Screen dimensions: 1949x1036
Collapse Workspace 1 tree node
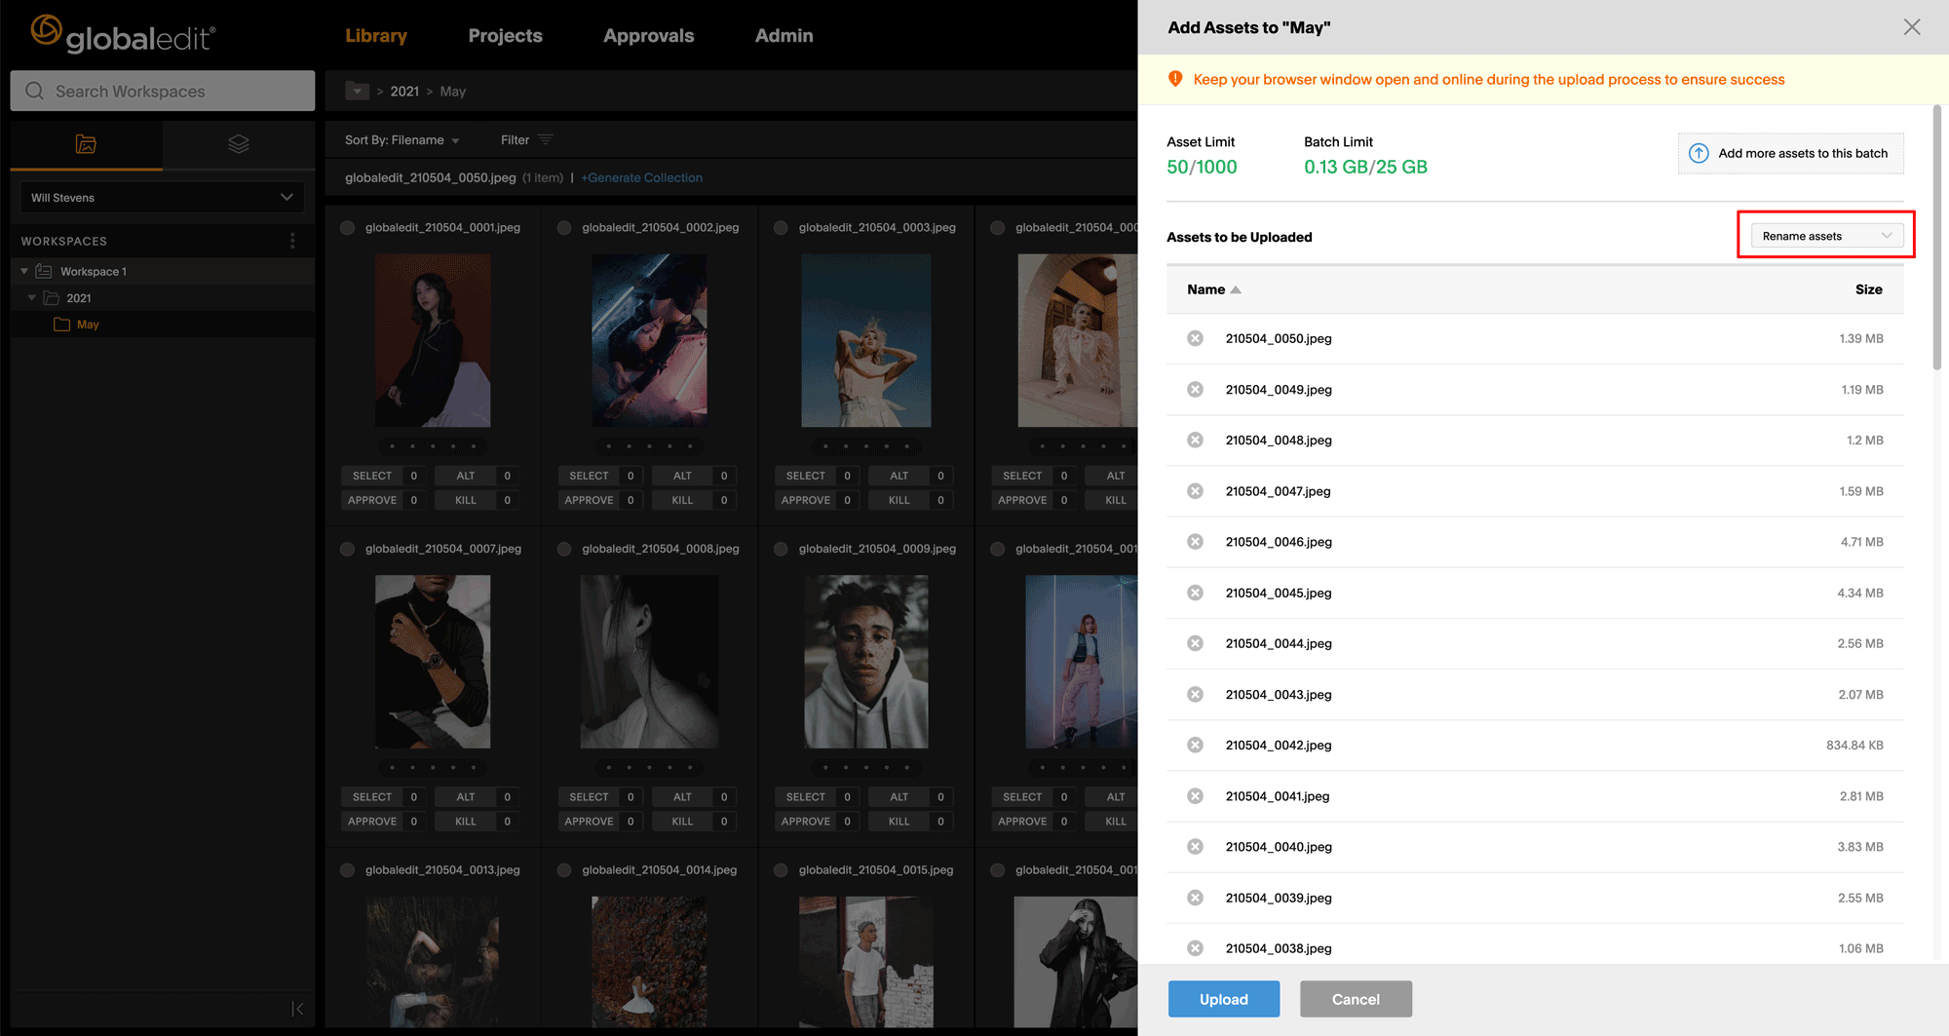pyautogui.click(x=24, y=272)
